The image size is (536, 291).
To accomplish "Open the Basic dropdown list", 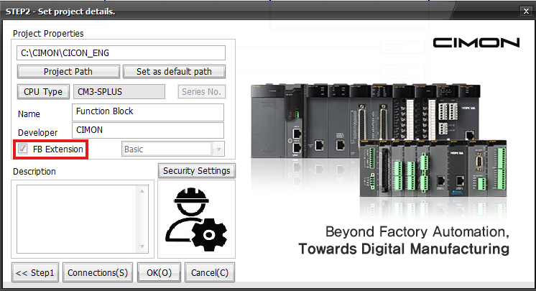I will pyautogui.click(x=217, y=149).
